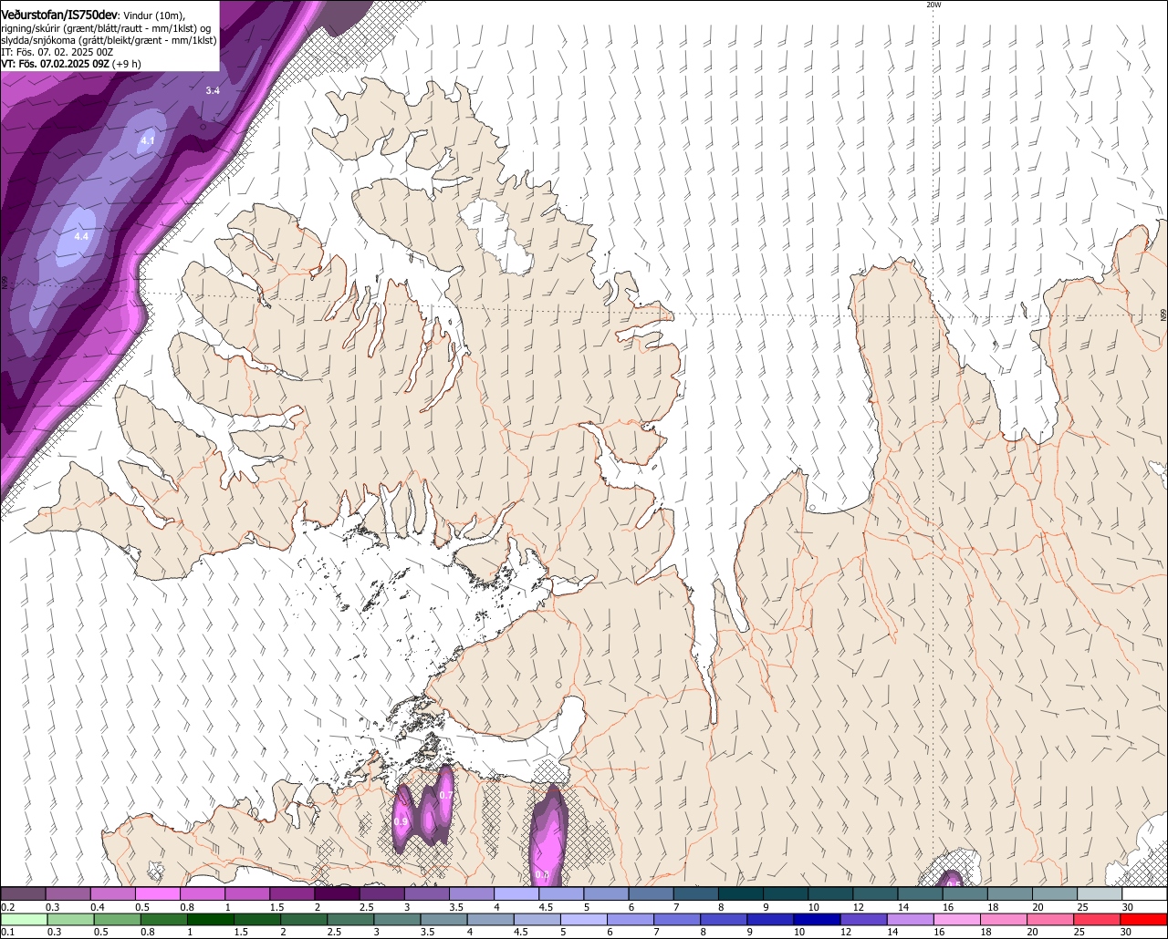Click the 2.5 label in lower legend row
1168x939 pixels.
click(335, 932)
